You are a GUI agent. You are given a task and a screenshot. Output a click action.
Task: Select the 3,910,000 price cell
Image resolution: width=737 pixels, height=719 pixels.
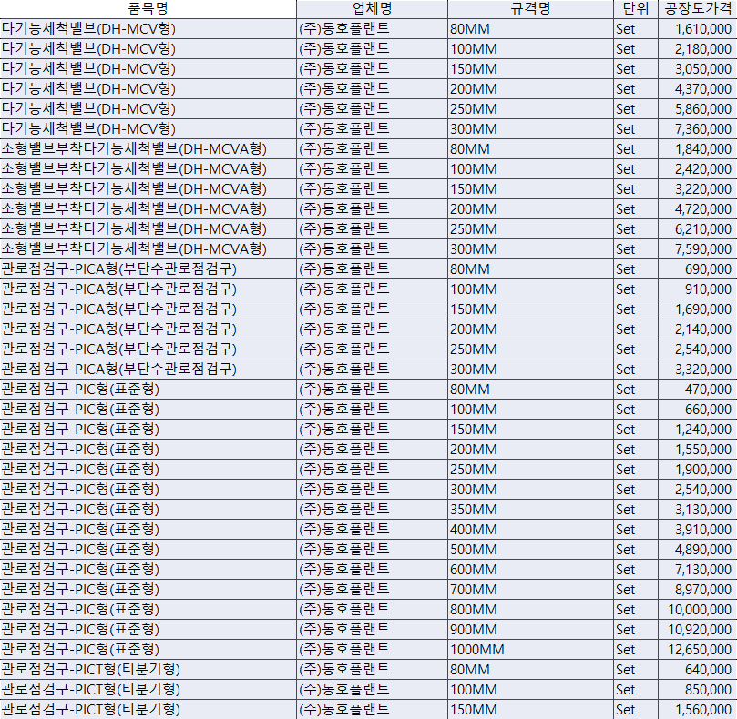[x=698, y=530]
